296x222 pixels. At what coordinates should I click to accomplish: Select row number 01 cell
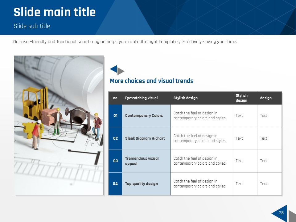point(115,116)
